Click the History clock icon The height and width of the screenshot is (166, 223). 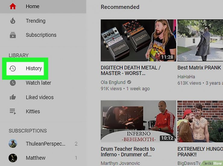(x=13, y=68)
